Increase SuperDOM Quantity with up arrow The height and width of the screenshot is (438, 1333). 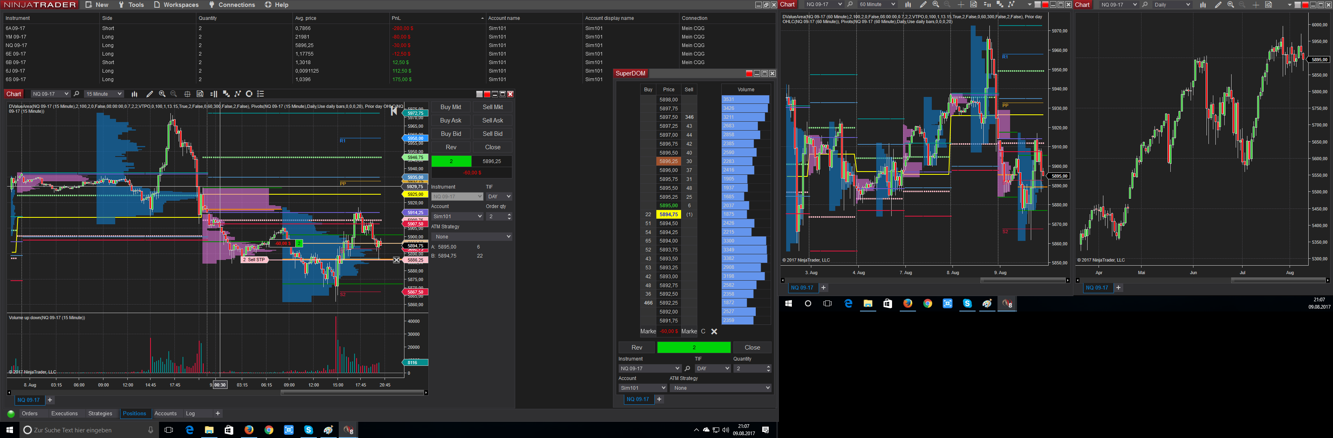(x=768, y=367)
